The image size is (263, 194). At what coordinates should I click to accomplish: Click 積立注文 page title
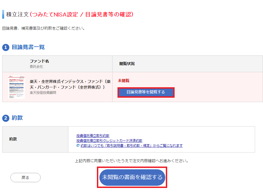(x=18, y=15)
